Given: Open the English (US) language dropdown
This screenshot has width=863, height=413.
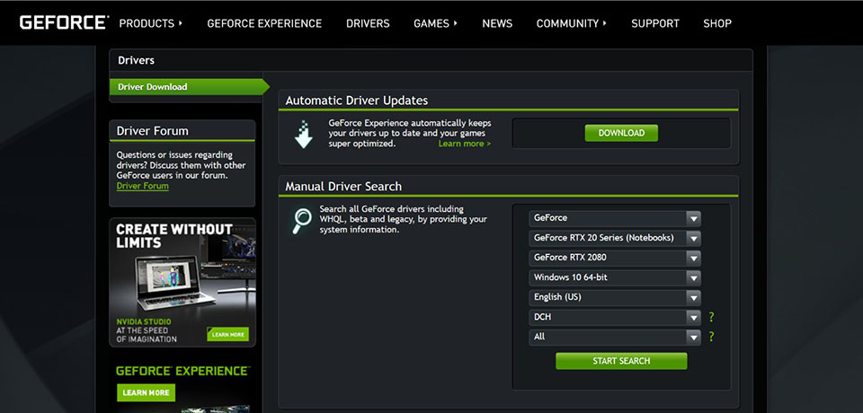Looking at the screenshot, I should (x=615, y=297).
